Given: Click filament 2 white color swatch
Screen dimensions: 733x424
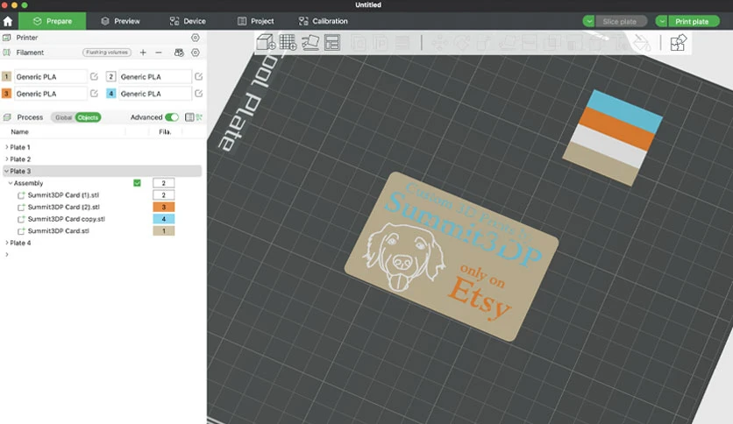Looking at the screenshot, I should click(110, 76).
